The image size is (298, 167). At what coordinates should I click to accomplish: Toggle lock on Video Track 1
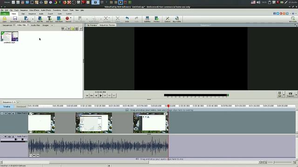pos(13,113)
